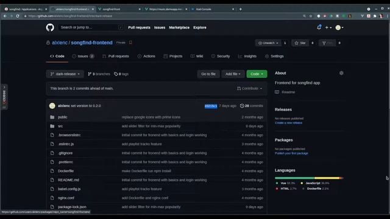Click the Fork button
This screenshot has width=390, height=219.
(x=327, y=43)
